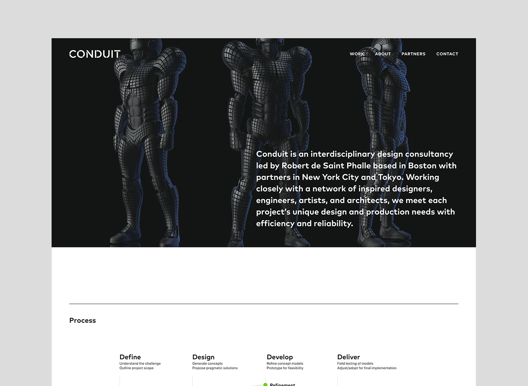Click "Propose pragmatic solutions" under Design
The image size is (528, 386).
coord(215,368)
